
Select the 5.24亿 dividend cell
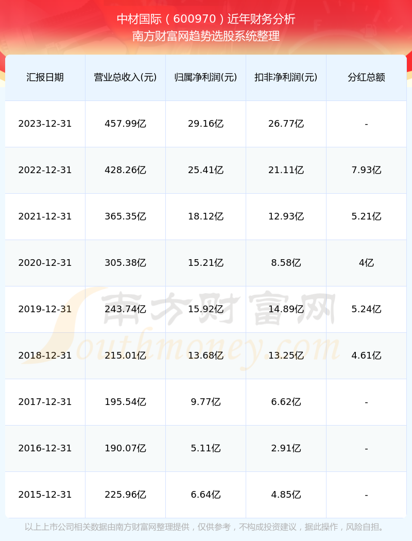[x=367, y=309]
